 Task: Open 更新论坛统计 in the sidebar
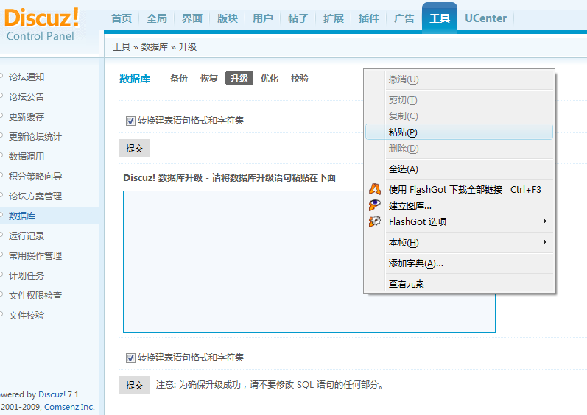[x=35, y=136]
